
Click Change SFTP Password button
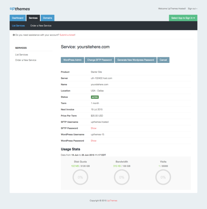[99, 60]
